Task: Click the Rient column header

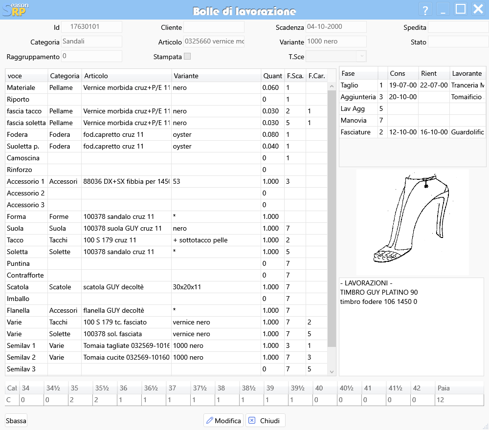Action: [x=433, y=73]
